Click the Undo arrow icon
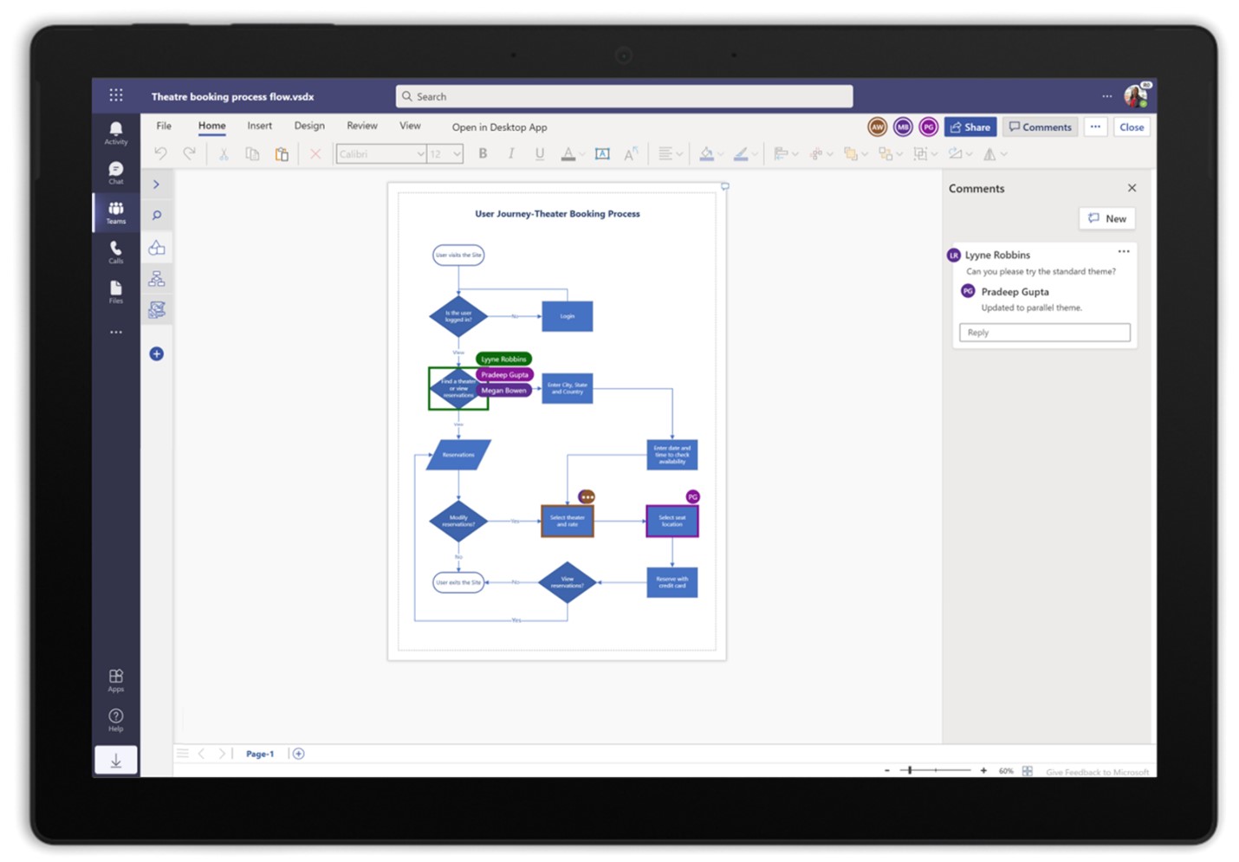The image size is (1239, 862). (x=161, y=153)
